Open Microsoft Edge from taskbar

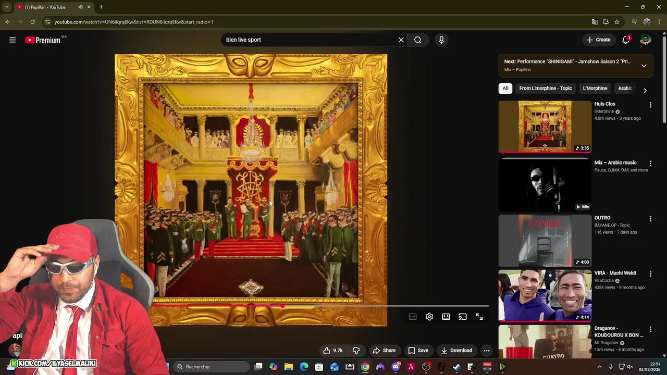tap(304, 367)
